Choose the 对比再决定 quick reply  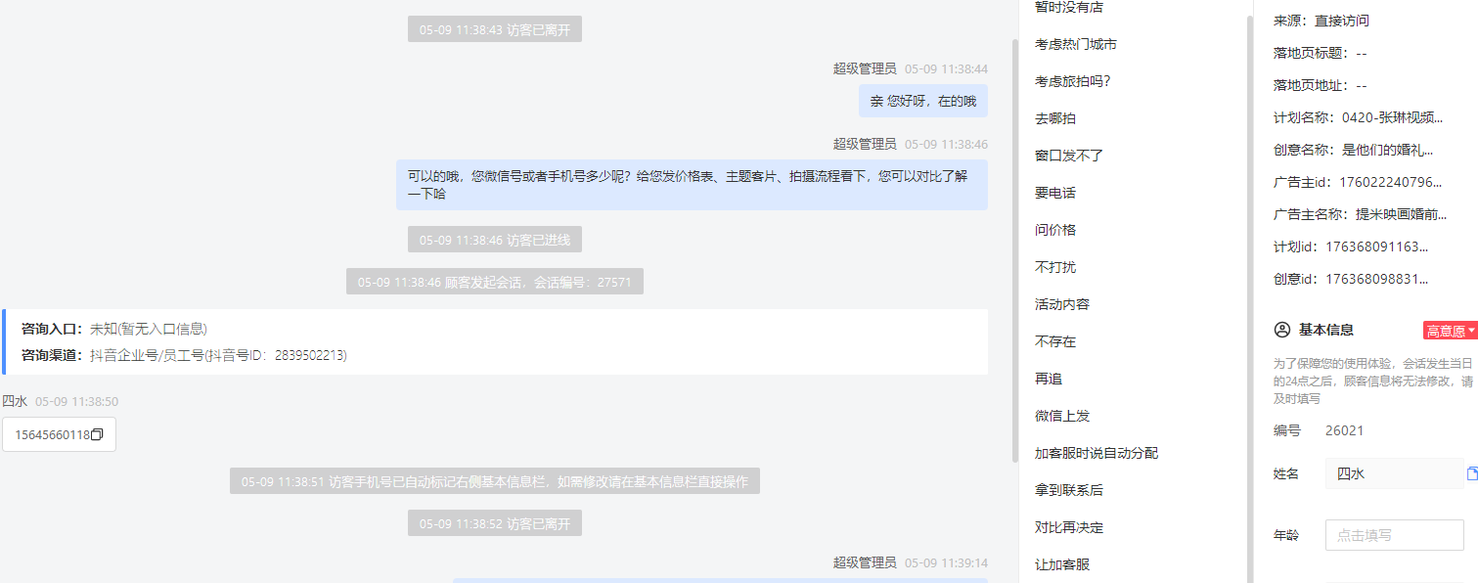[x=1069, y=527]
